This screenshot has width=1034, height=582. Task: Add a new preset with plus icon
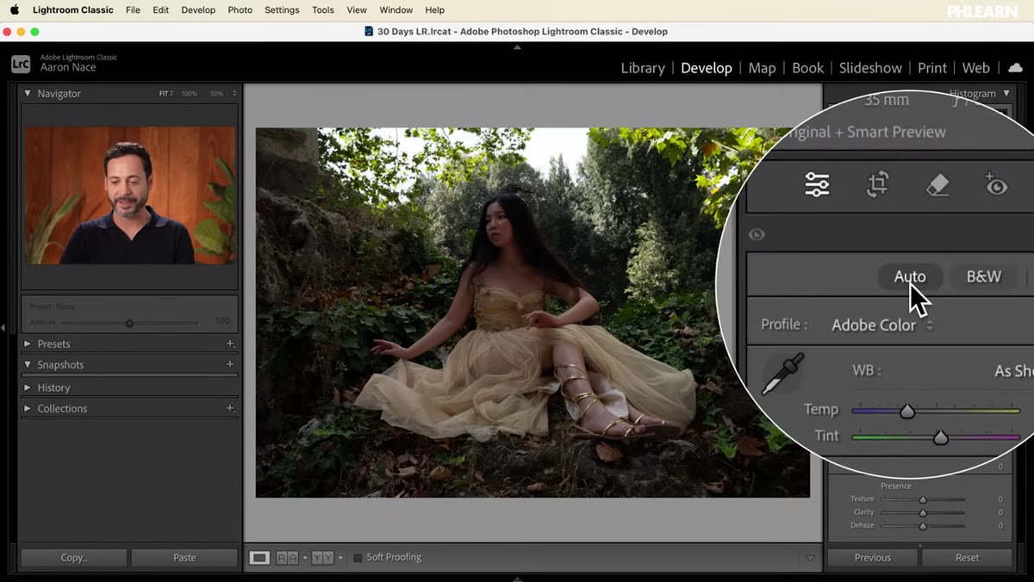tap(230, 344)
